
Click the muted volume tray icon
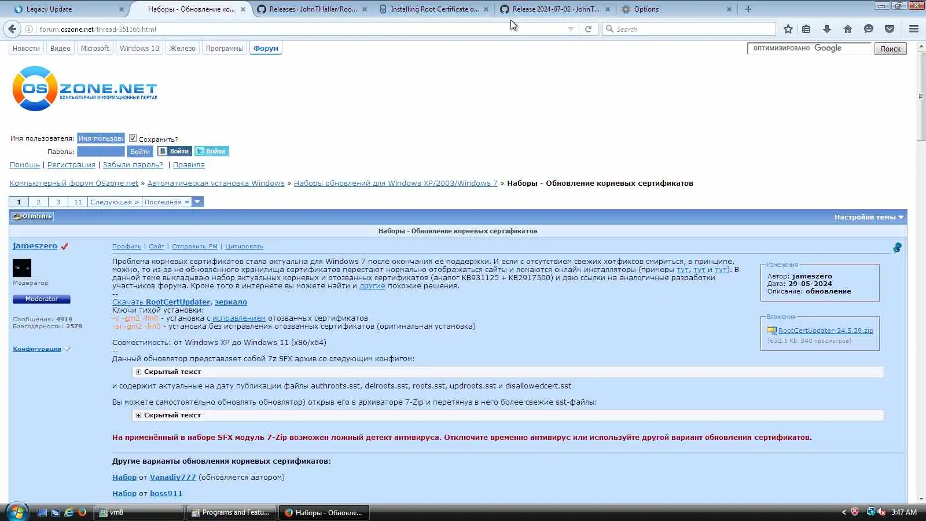coord(881,512)
